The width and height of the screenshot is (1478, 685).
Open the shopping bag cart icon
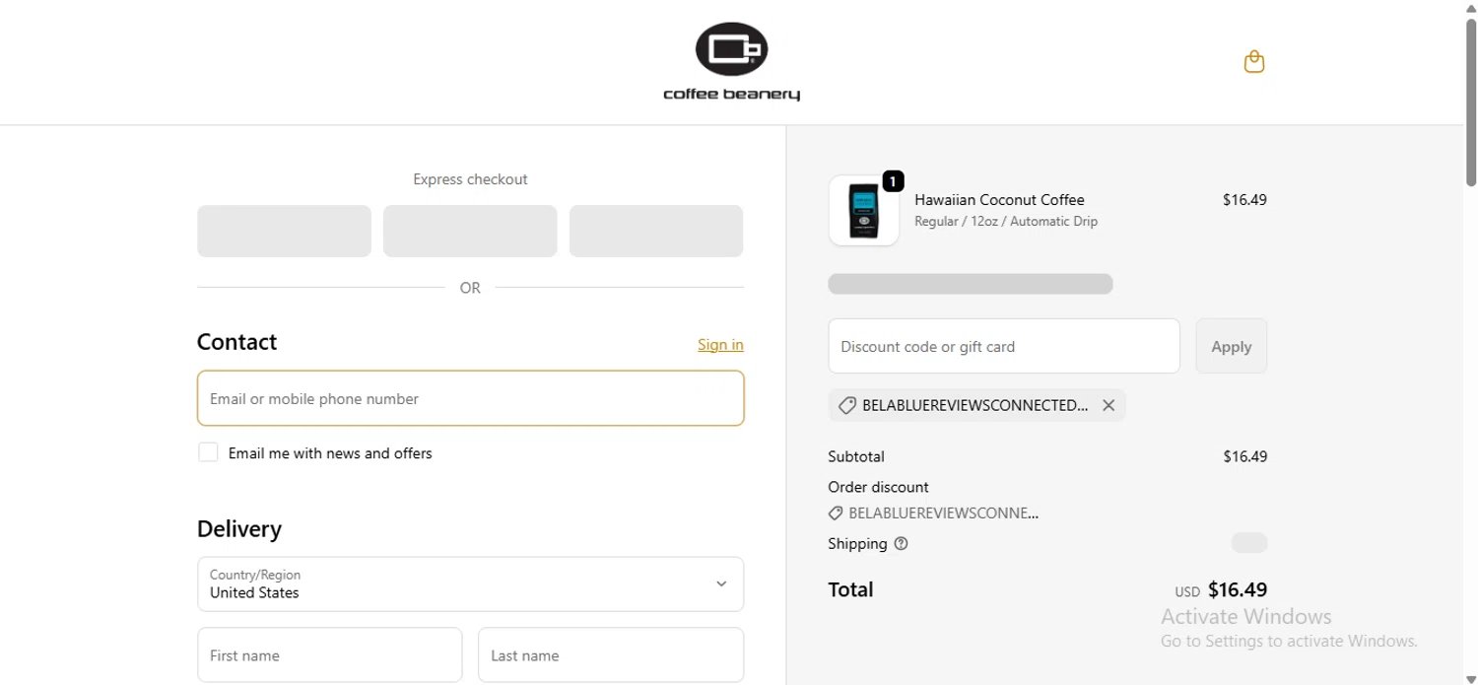click(1253, 62)
